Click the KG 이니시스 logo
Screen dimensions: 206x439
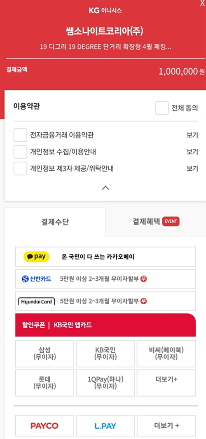(x=105, y=11)
